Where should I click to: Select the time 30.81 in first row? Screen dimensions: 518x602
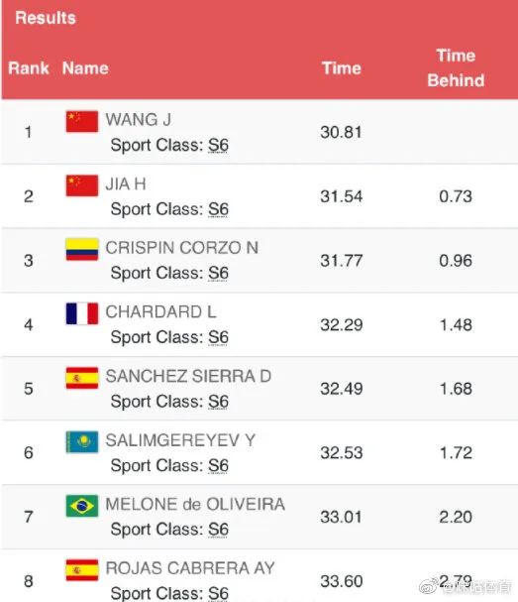click(342, 133)
